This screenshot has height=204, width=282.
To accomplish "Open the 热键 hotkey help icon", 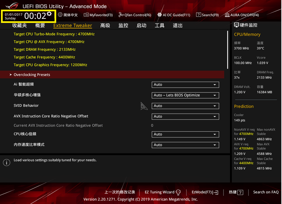I will [x=240, y=192].
